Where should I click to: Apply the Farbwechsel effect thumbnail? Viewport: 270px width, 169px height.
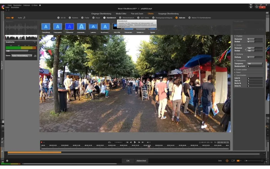(70, 26)
